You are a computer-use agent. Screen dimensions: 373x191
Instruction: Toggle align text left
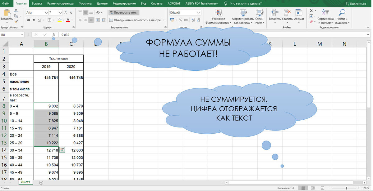[x=80, y=20]
